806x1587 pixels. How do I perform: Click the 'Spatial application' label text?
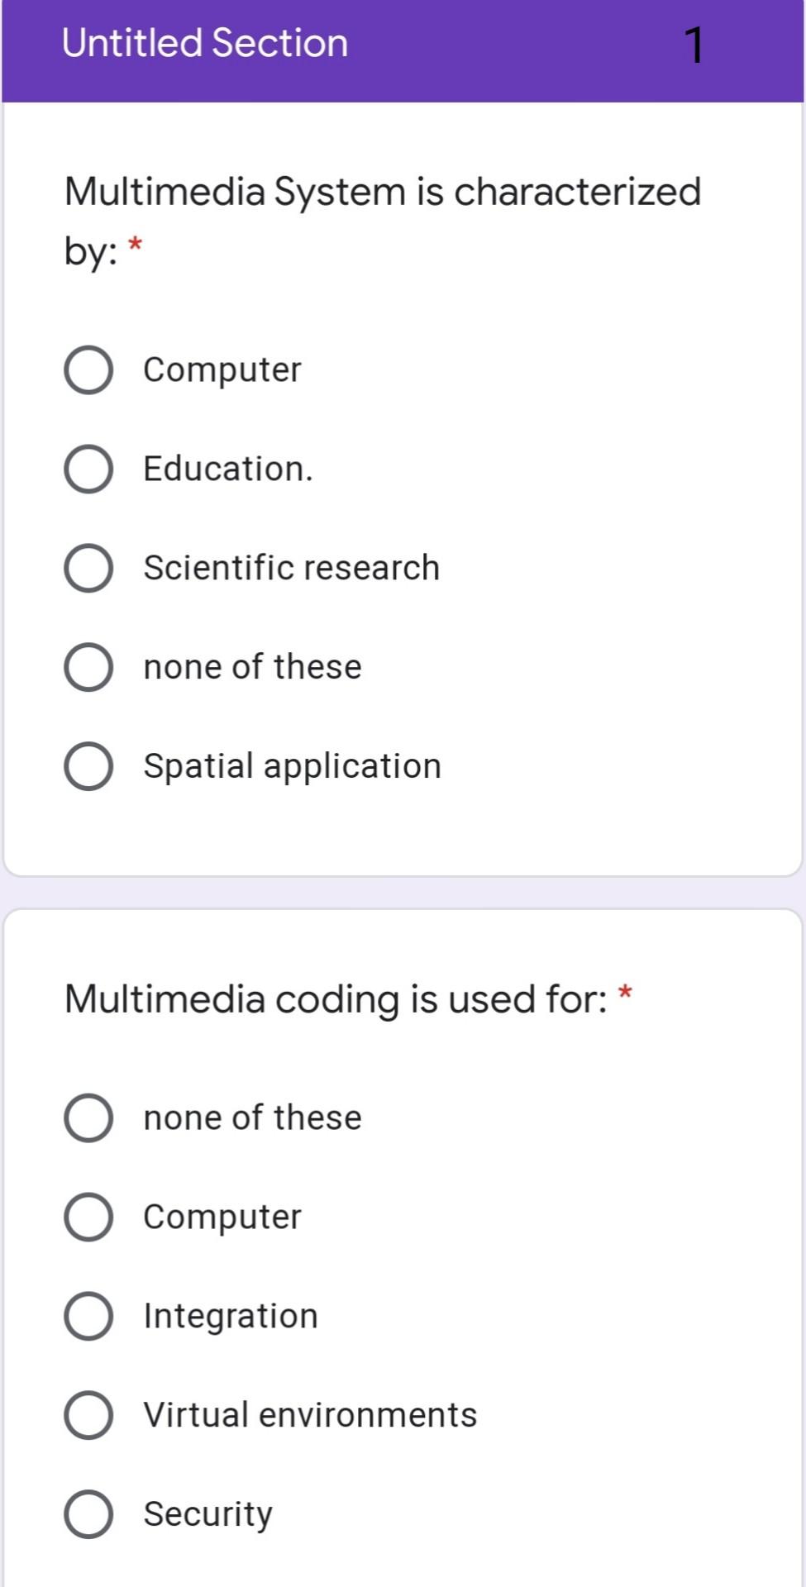point(292,766)
